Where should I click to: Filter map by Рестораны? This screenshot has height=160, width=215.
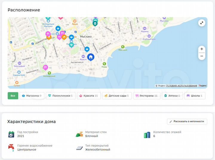[147, 96]
